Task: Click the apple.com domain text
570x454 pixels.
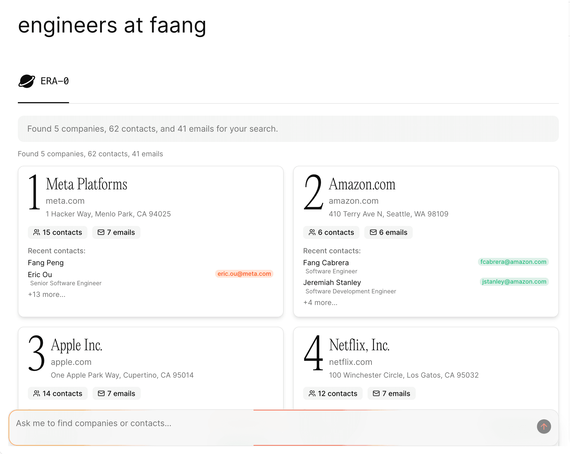Action: pyautogui.click(x=71, y=362)
